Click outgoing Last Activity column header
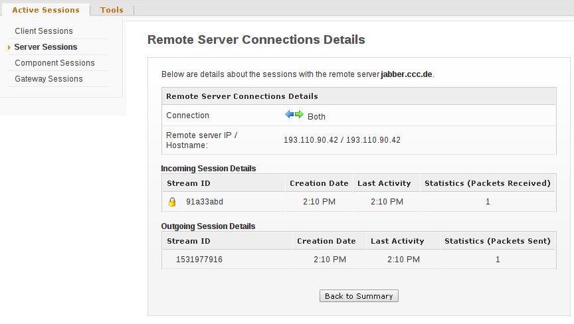This screenshot has height=324, width=574. (x=397, y=241)
